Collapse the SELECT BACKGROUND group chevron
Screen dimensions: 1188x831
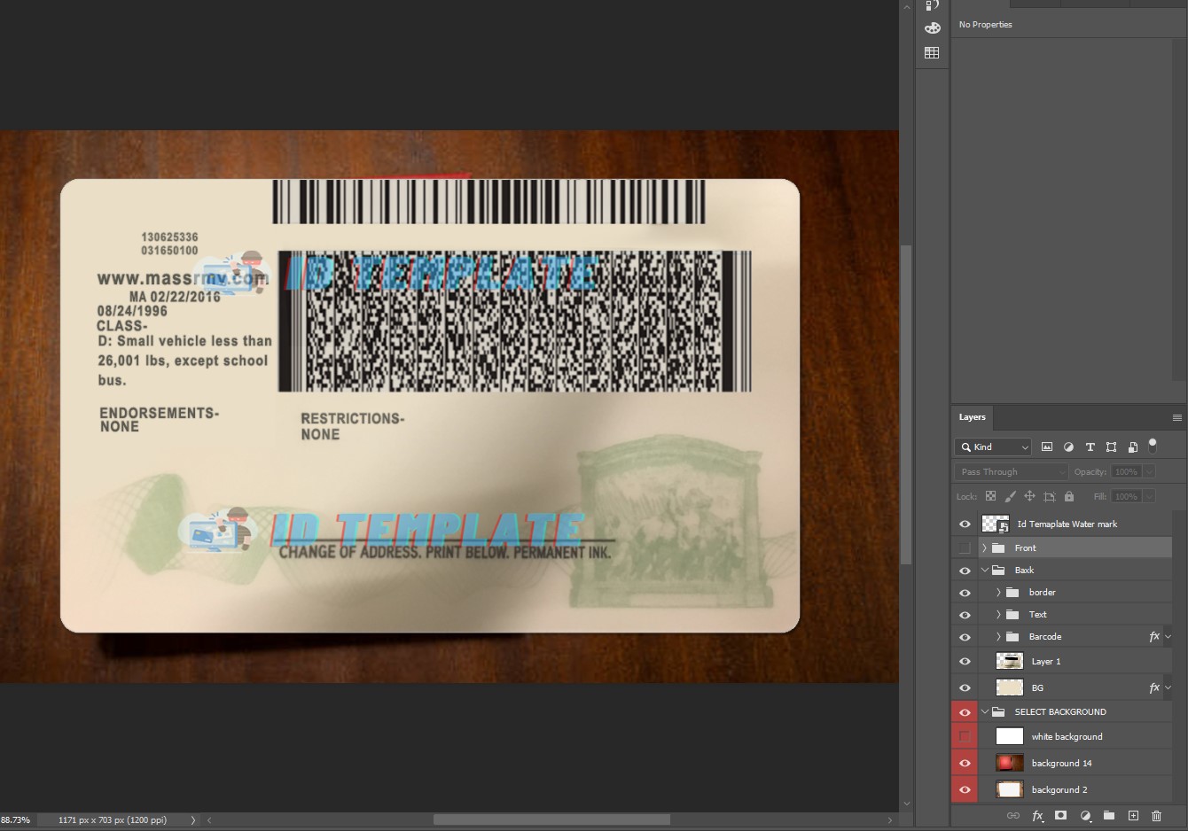tap(984, 712)
